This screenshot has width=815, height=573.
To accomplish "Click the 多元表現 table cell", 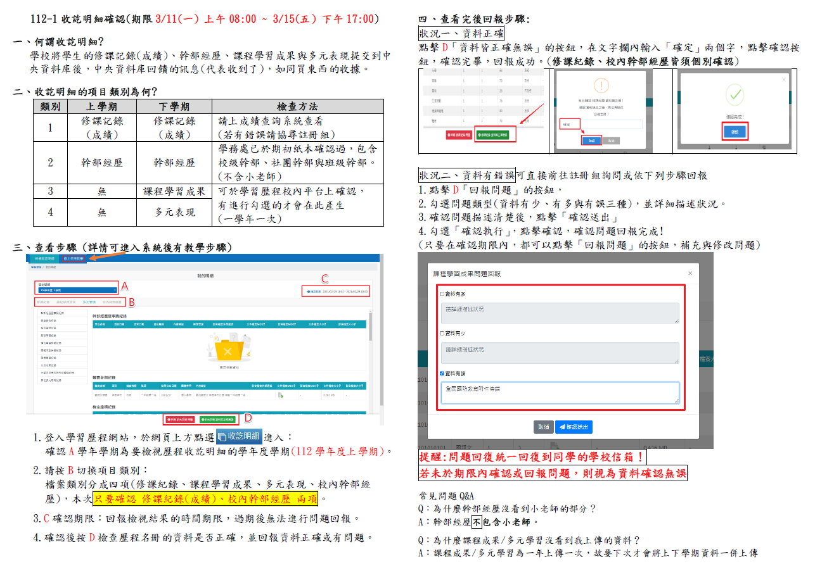I will (175, 212).
